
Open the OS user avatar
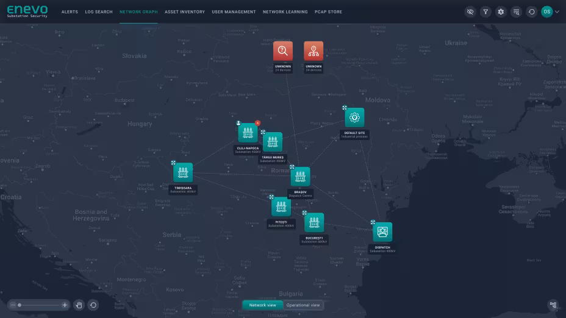click(x=547, y=12)
